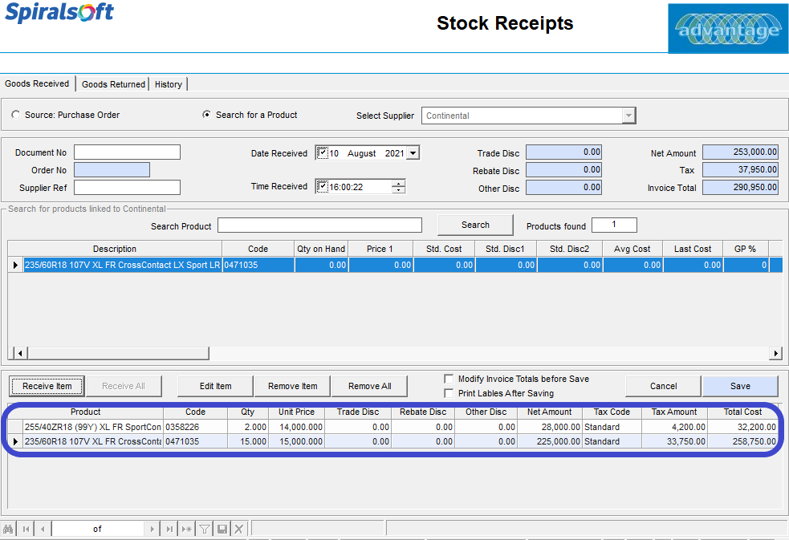The image size is (789, 540).
Task: Click the Invoice Total 290,950.00 field
Action: 740,188
